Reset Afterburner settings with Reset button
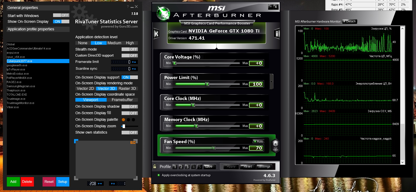Screen dimensions: 416x192 [x=247, y=167]
